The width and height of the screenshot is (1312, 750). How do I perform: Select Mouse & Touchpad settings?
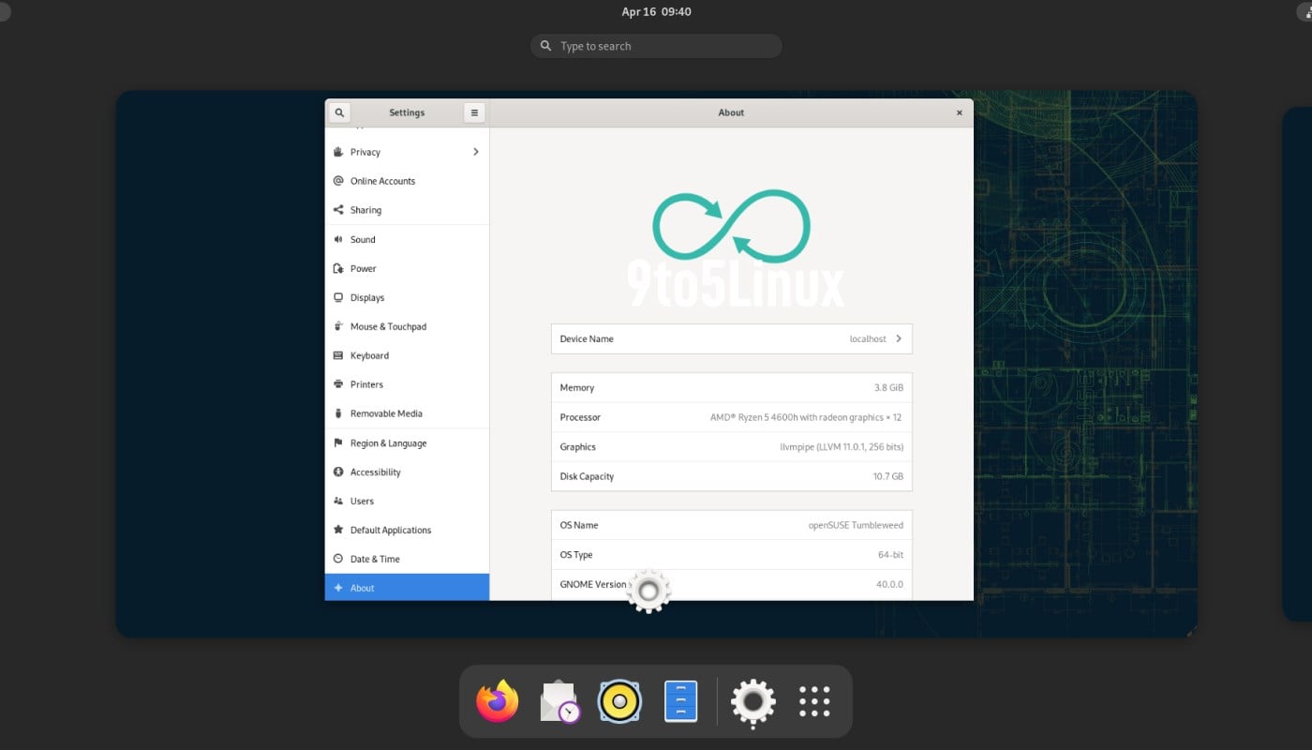pyautogui.click(x=407, y=326)
